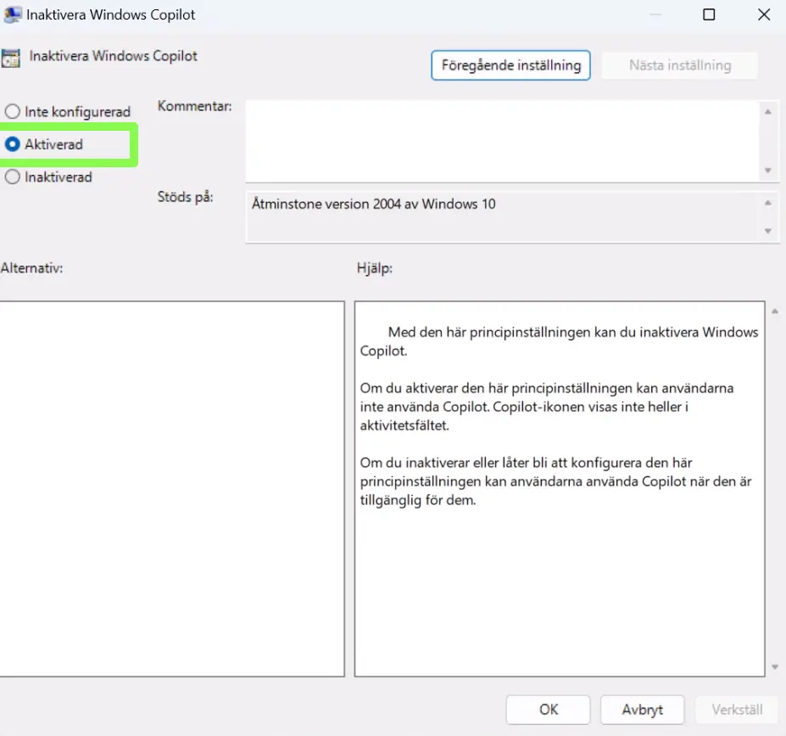Click the 'Nästa inställning' button
786x736 pixels.
tap(679, 65)
